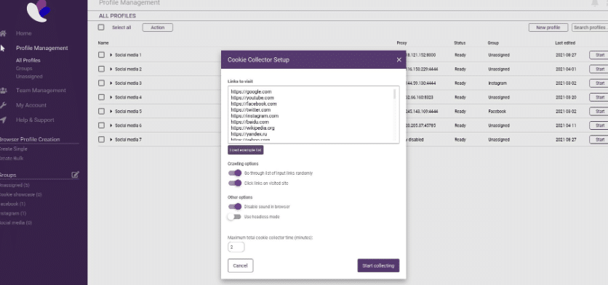Open the facebook (1) group

(x=13, y=204)
